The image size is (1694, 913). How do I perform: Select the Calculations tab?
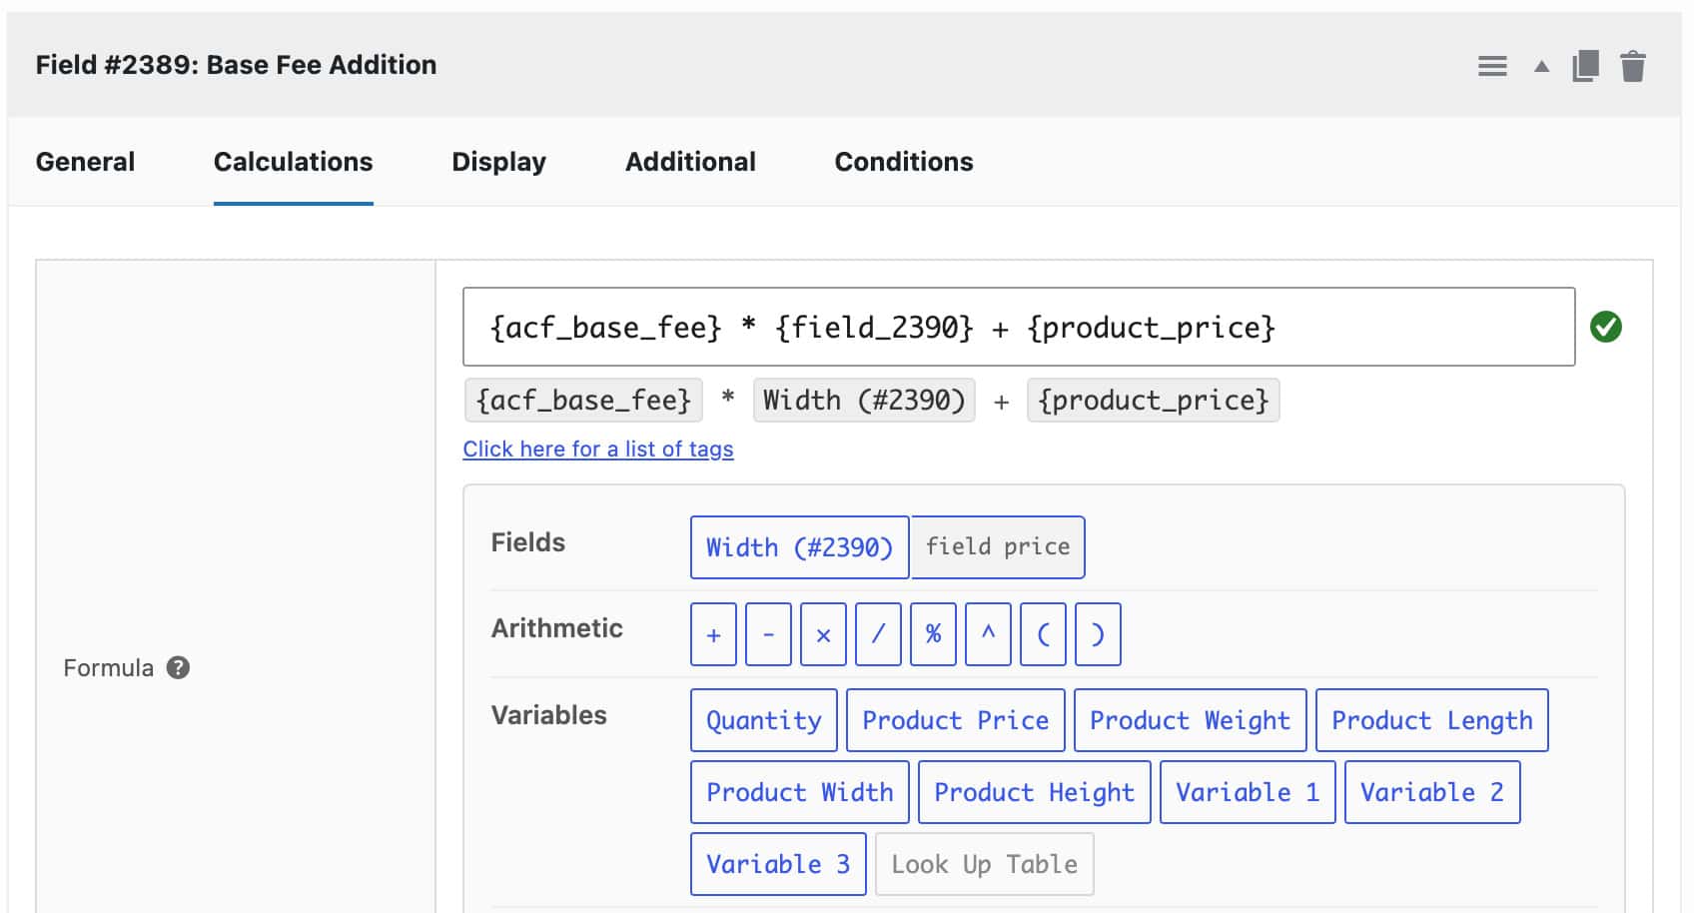293,162
